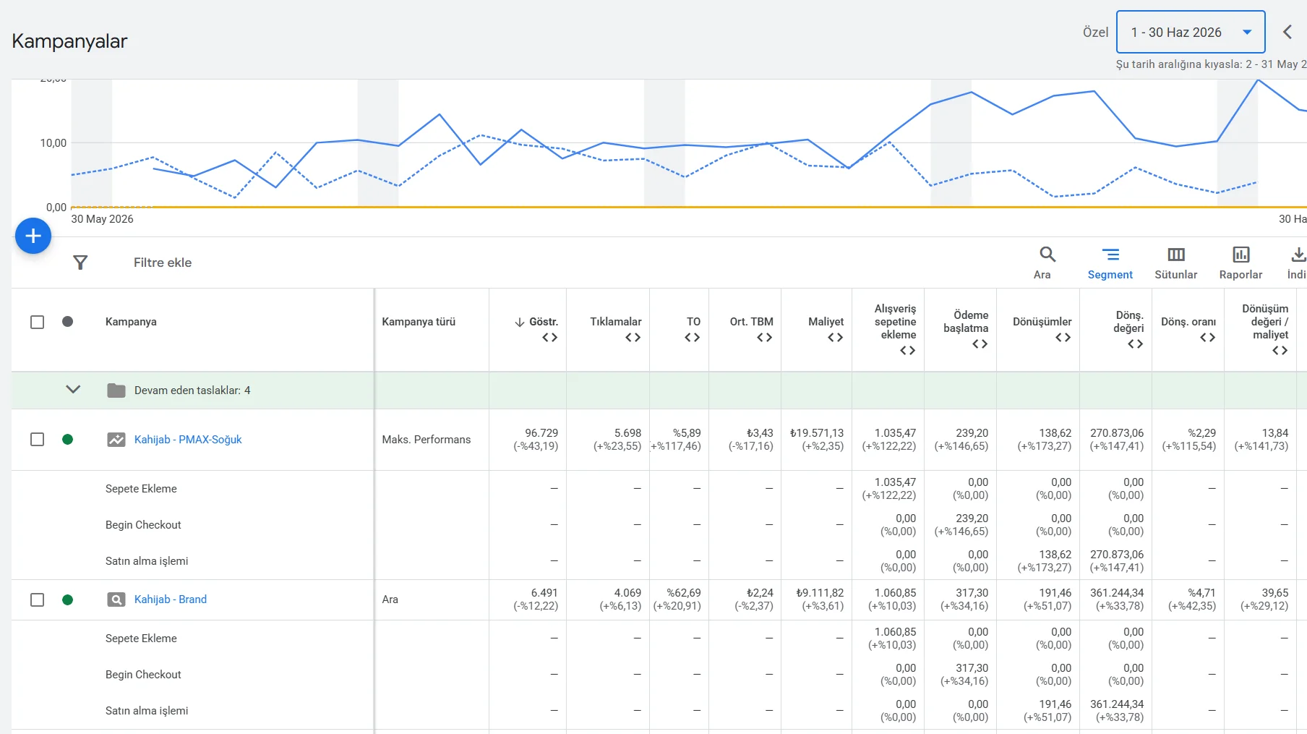This screenshot has width=1307, height=734.
Task: Sort by Döns. oranı column header
Action: point(1188,322)
